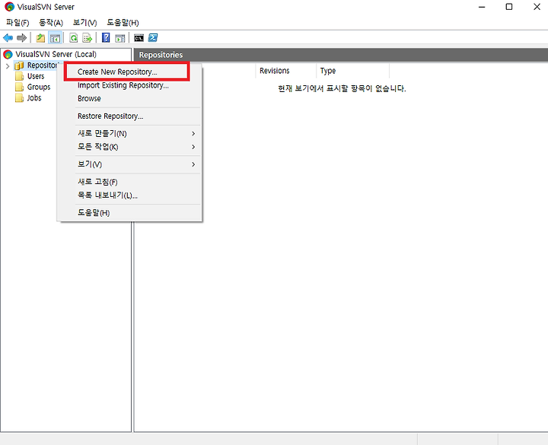The width and height of the screenshot is (548, 445).
Task: Click the VisualSVN Server (Local) node icon
Action: pyautogui.click(x=8, y=55)
